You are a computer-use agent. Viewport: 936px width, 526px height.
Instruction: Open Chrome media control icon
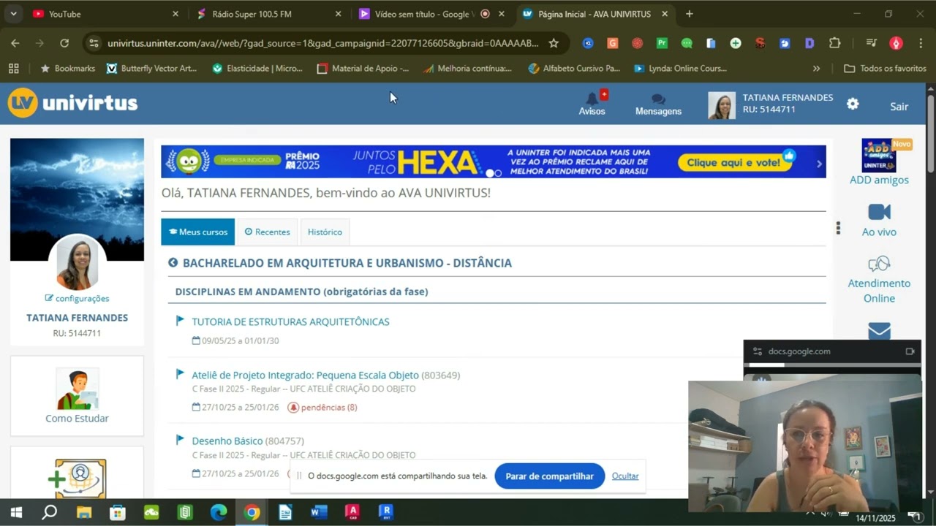click(x=871, y=43)
